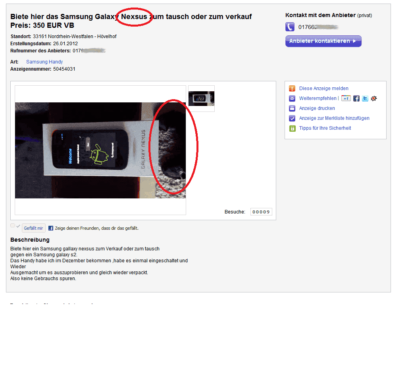
Task: Add ad via Anzeige zur Merkliste hinzufügen
Action: 334,118
